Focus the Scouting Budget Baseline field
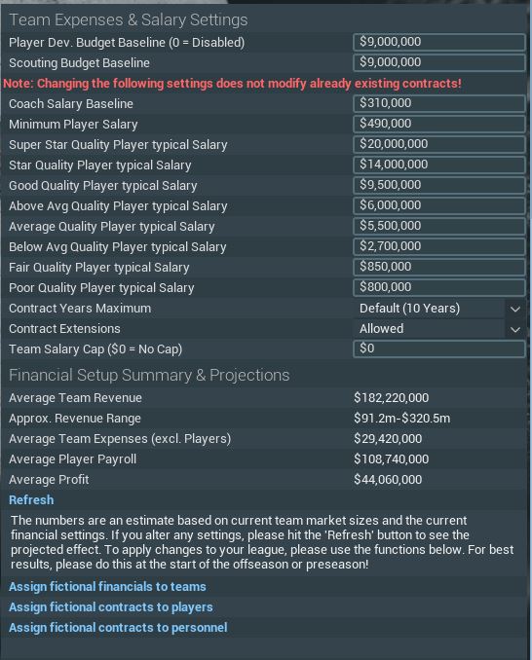The height and width of the screenshot is (660, 532). point(438,62)
